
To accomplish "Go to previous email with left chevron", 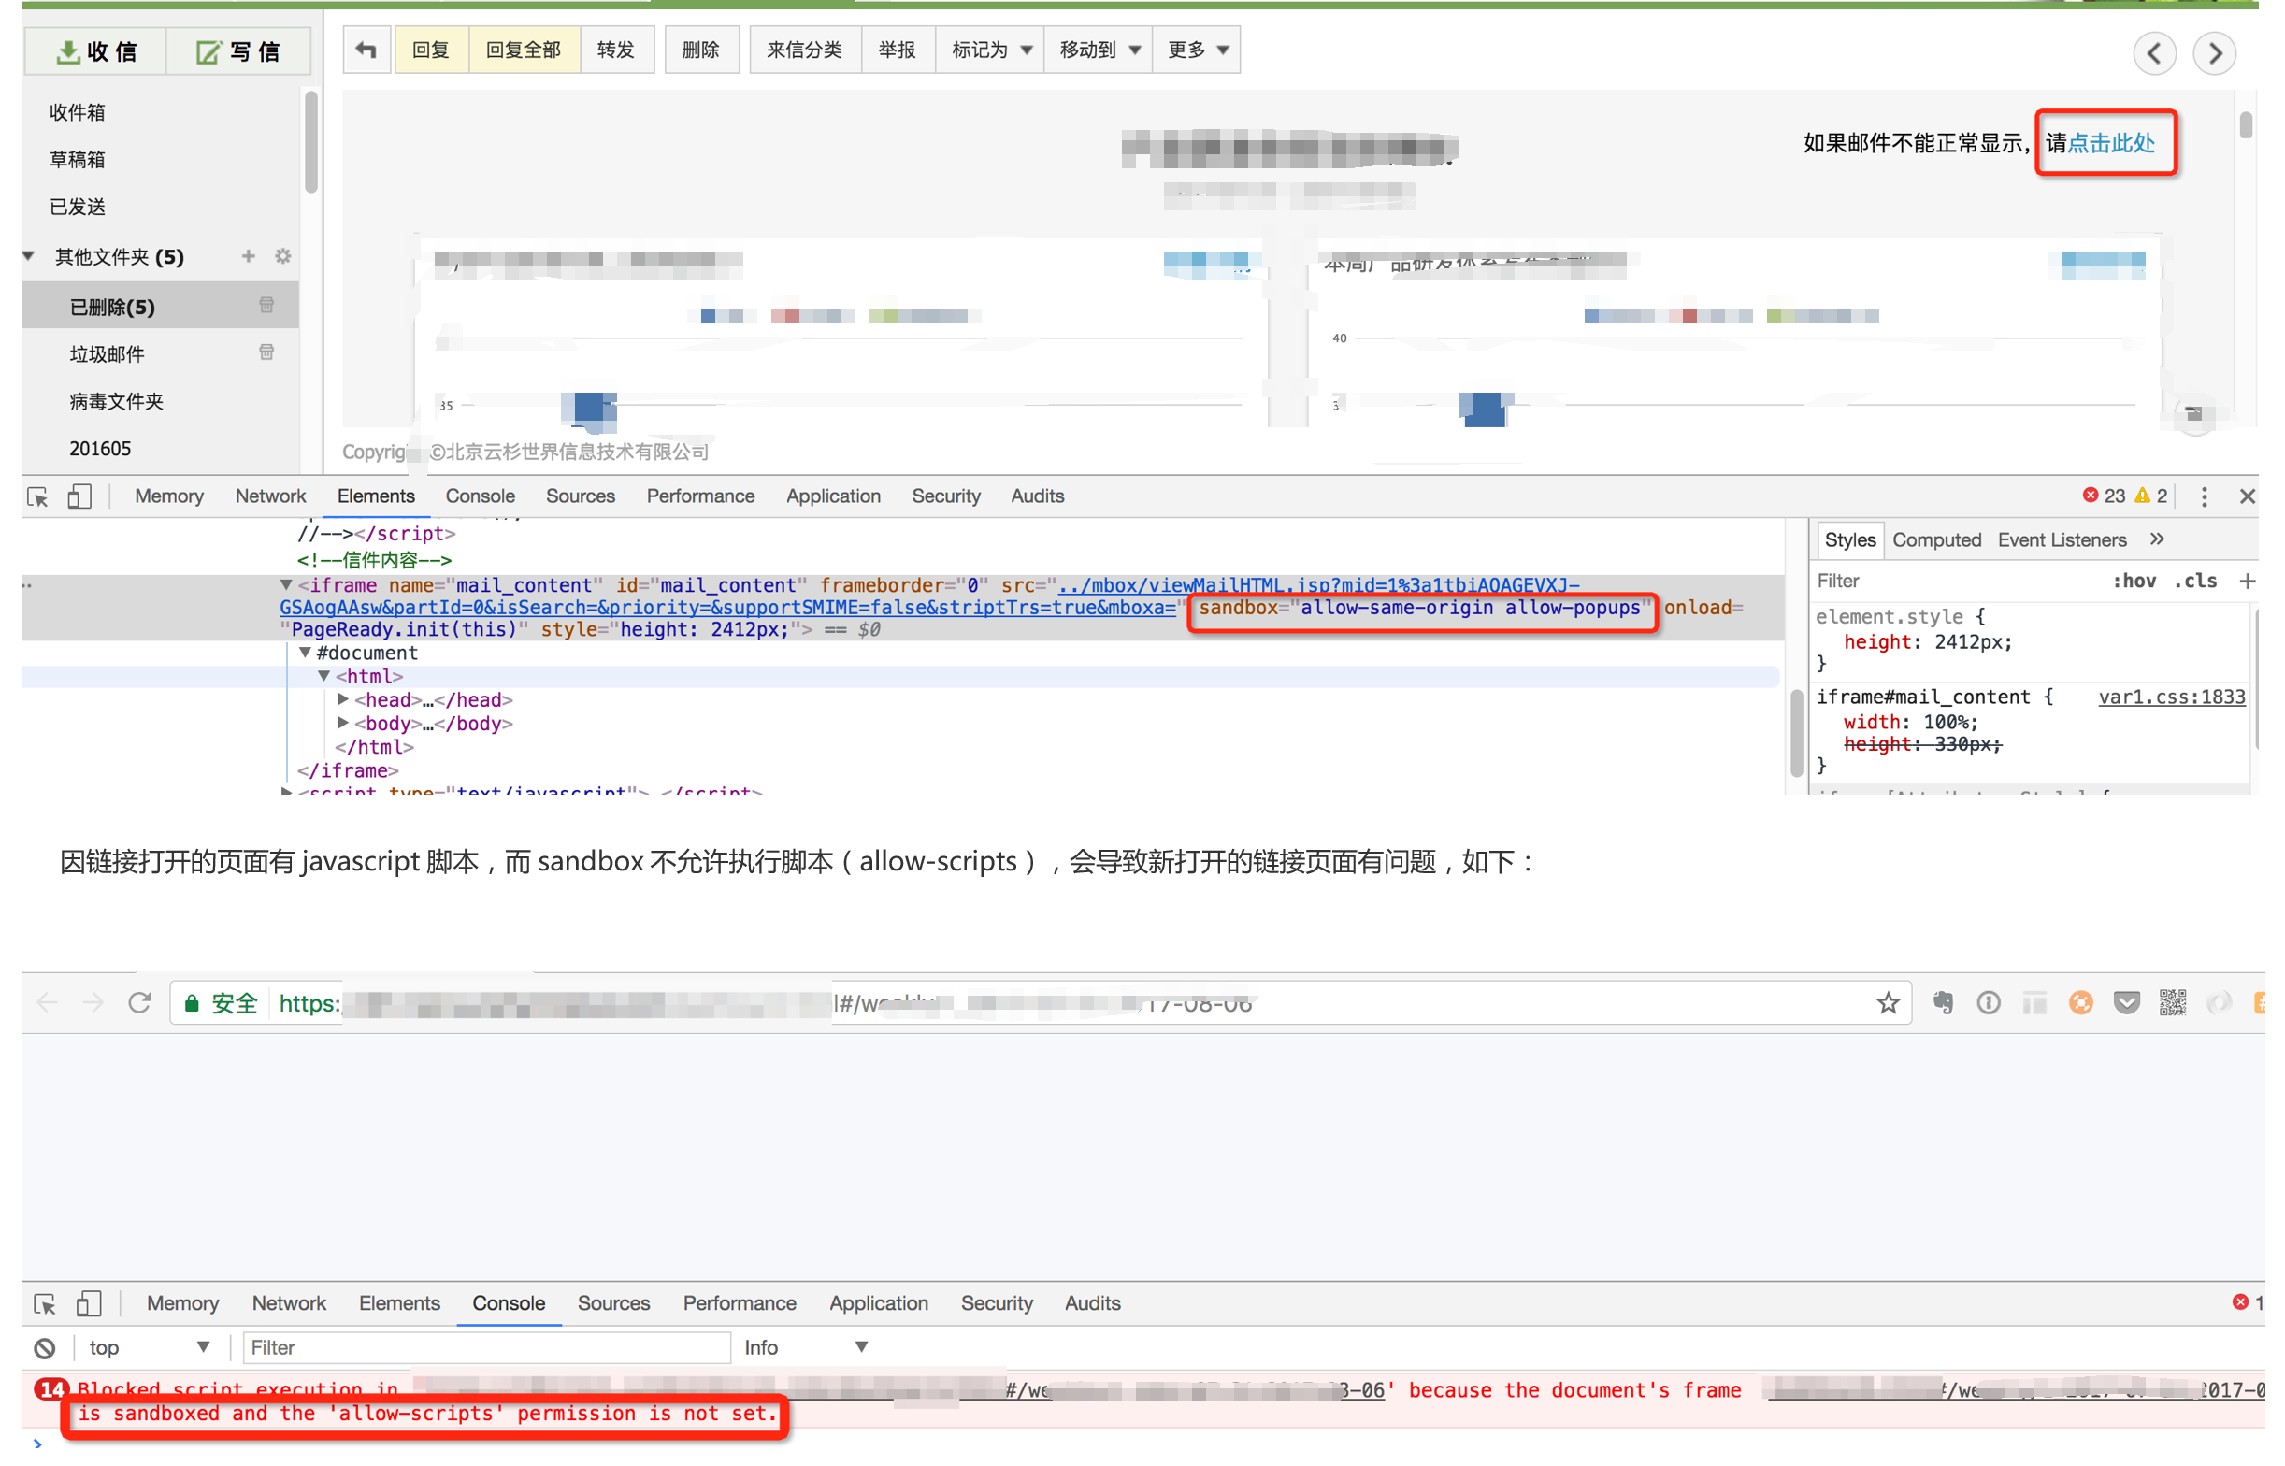I will click(x=2154, y=52).
